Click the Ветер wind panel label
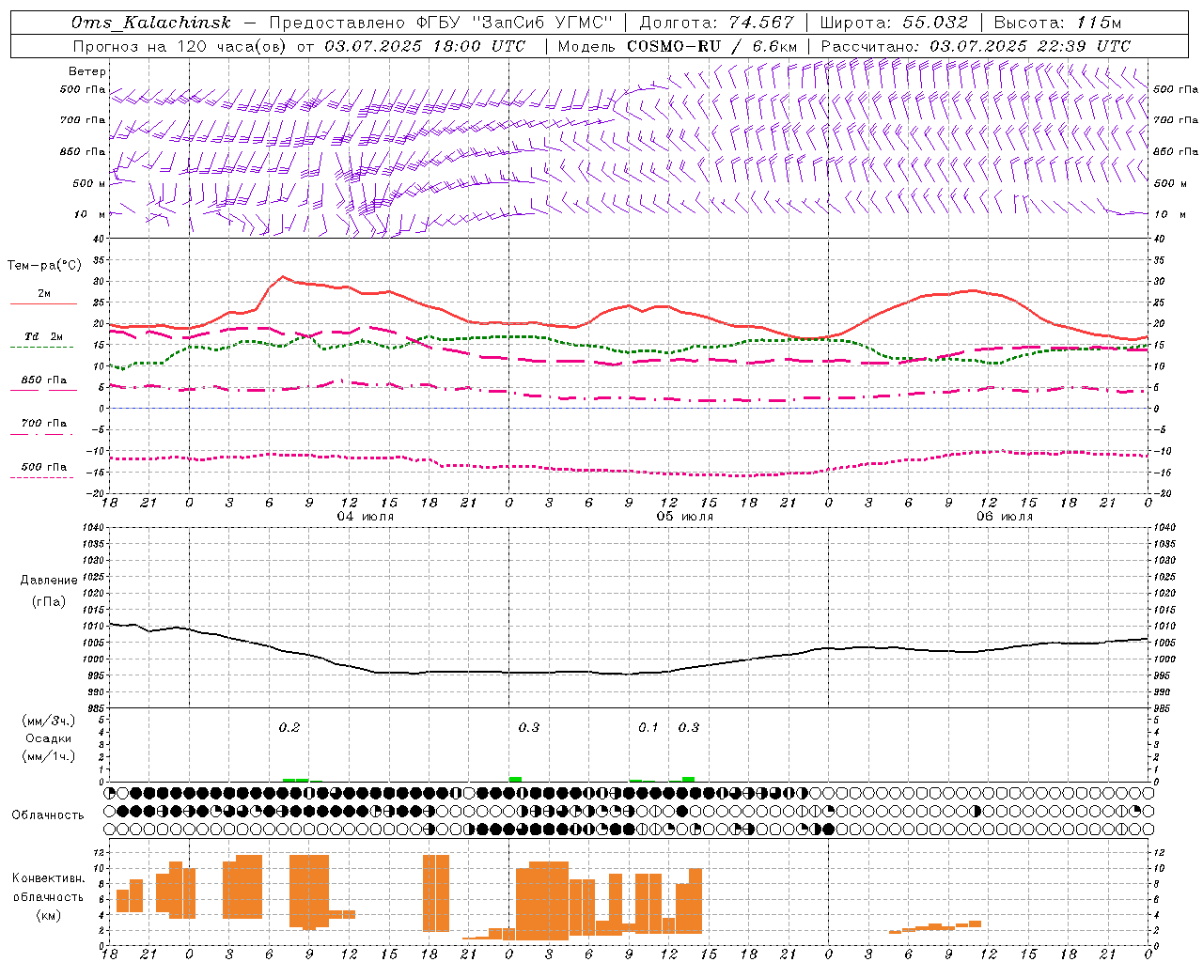The height and width of the screenshot is (962, 1203). (x=87, y=71)
